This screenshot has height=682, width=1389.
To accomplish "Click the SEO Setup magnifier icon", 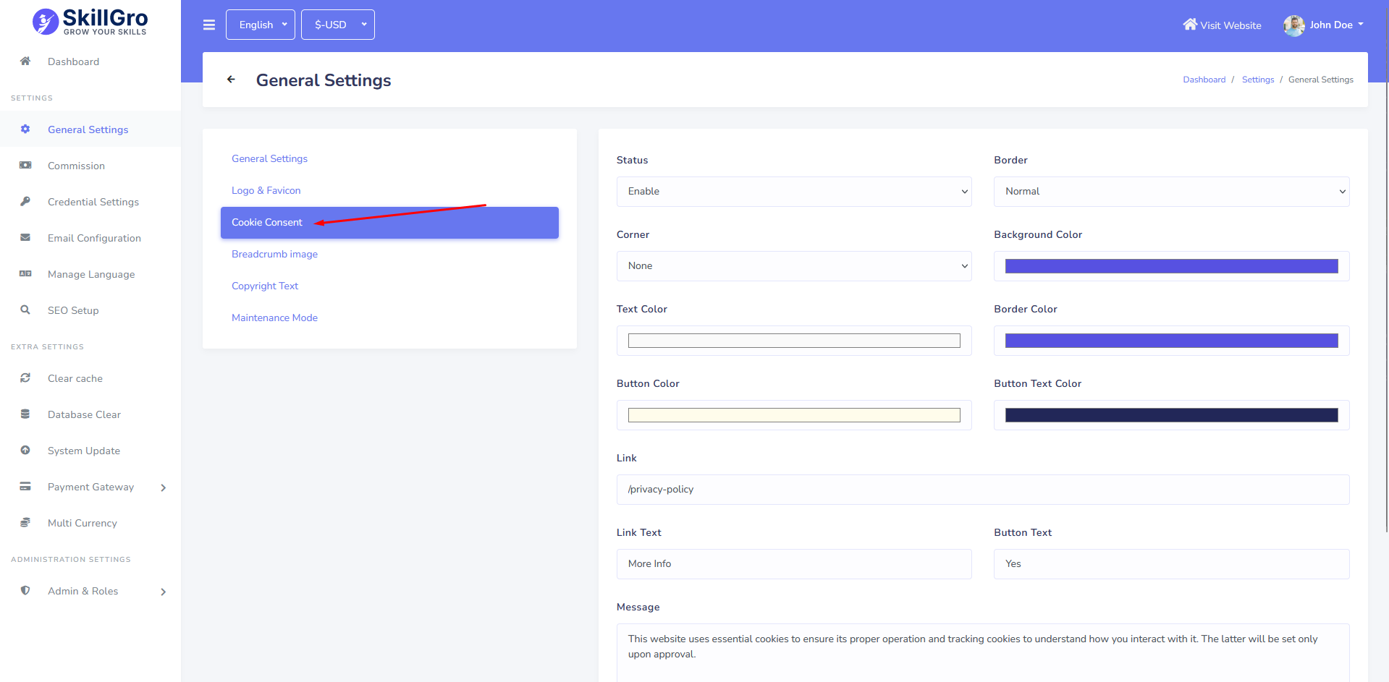I will coord(25,310).
